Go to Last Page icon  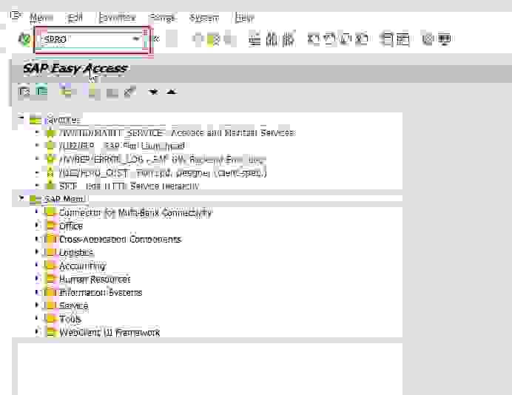pos(362,39)
